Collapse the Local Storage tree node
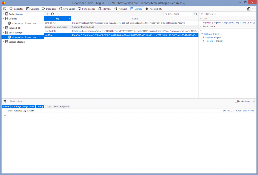Image resolution: width=258 pixels, height=175 pixels. point(3,33)
